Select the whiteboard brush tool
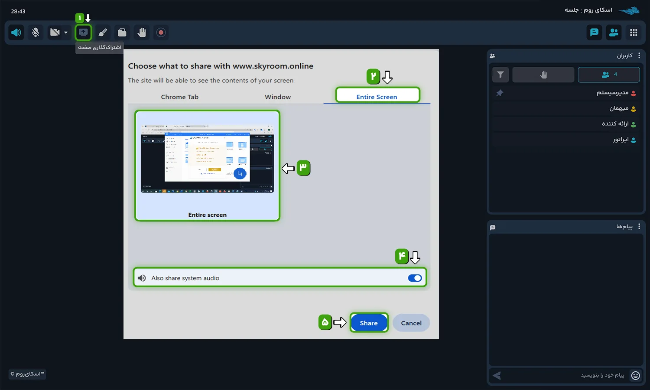This screenshot has width=650, height=390. (103, 32)
